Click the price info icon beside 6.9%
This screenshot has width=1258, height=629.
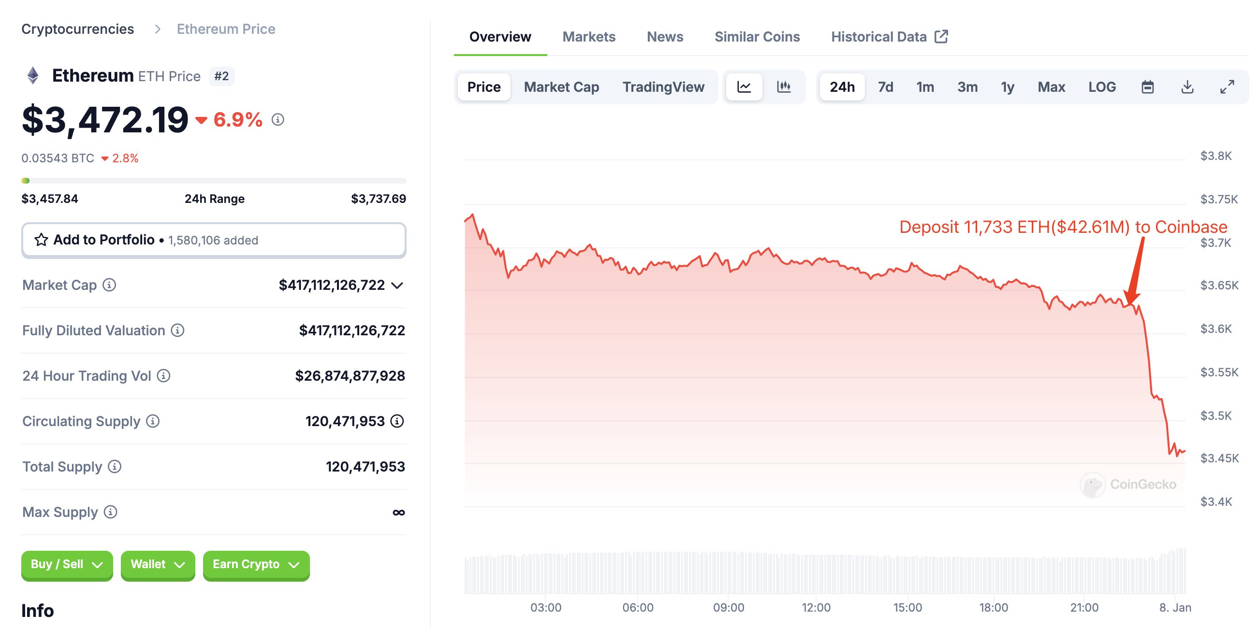point(278,119)
